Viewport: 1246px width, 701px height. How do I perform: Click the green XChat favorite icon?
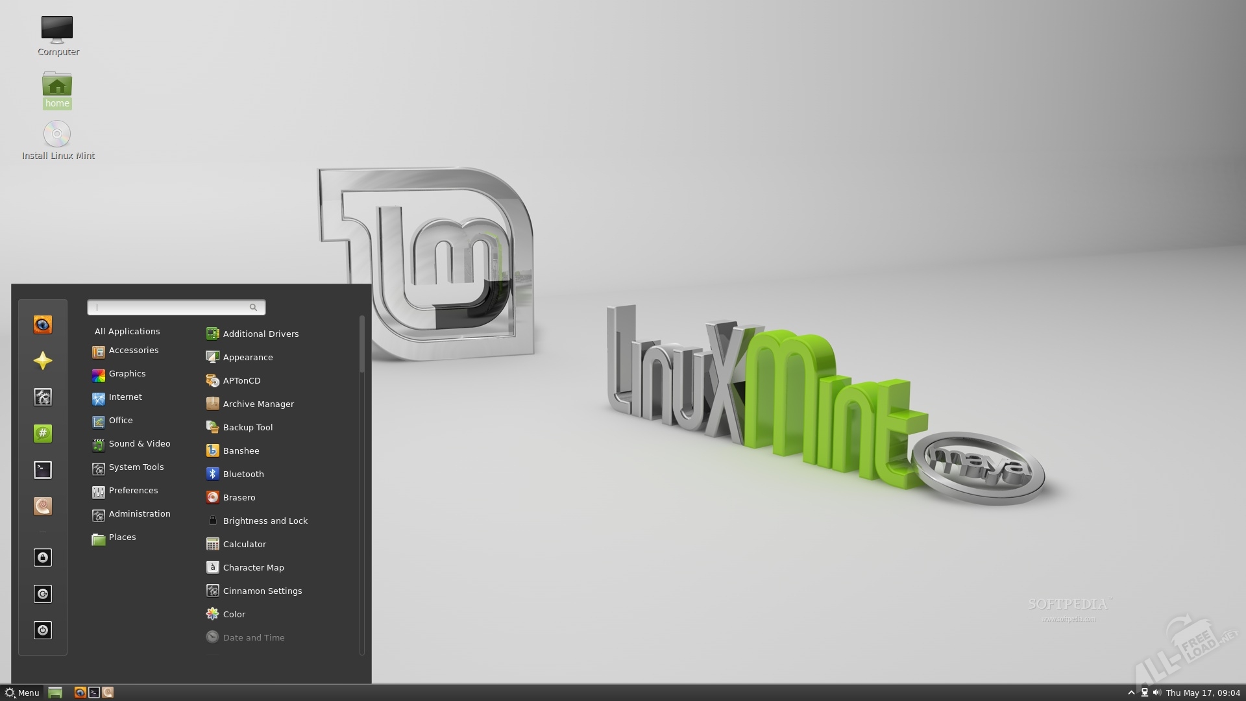[x=43, y=434]
